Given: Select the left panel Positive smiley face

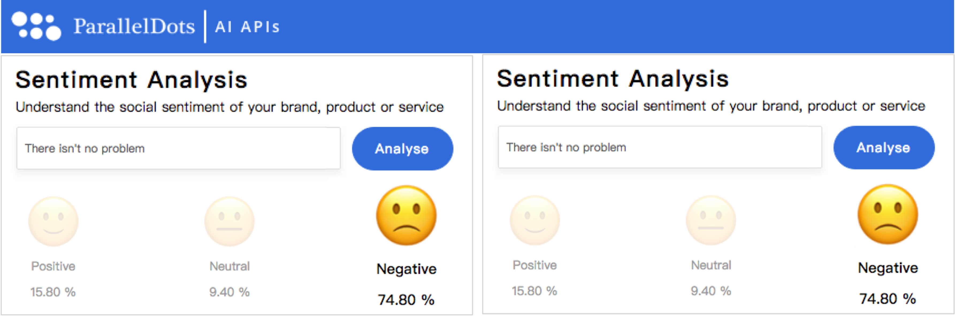Looking at the screenshot, I should tap(54, 221).
